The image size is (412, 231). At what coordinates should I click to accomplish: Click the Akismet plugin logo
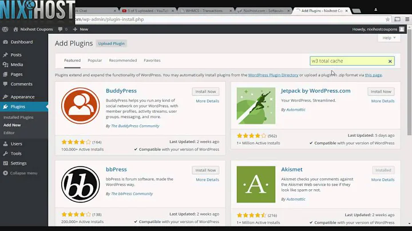pos(256,184)
